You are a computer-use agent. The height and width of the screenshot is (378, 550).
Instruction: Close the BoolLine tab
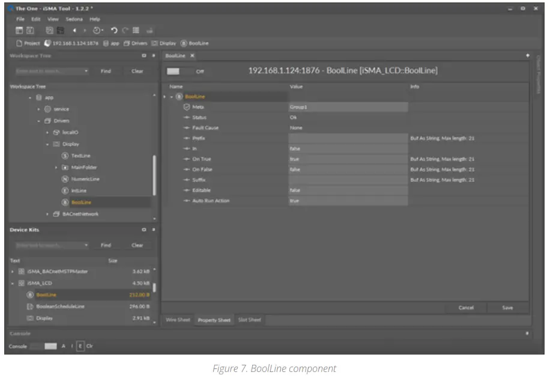[x=192, y=55]
